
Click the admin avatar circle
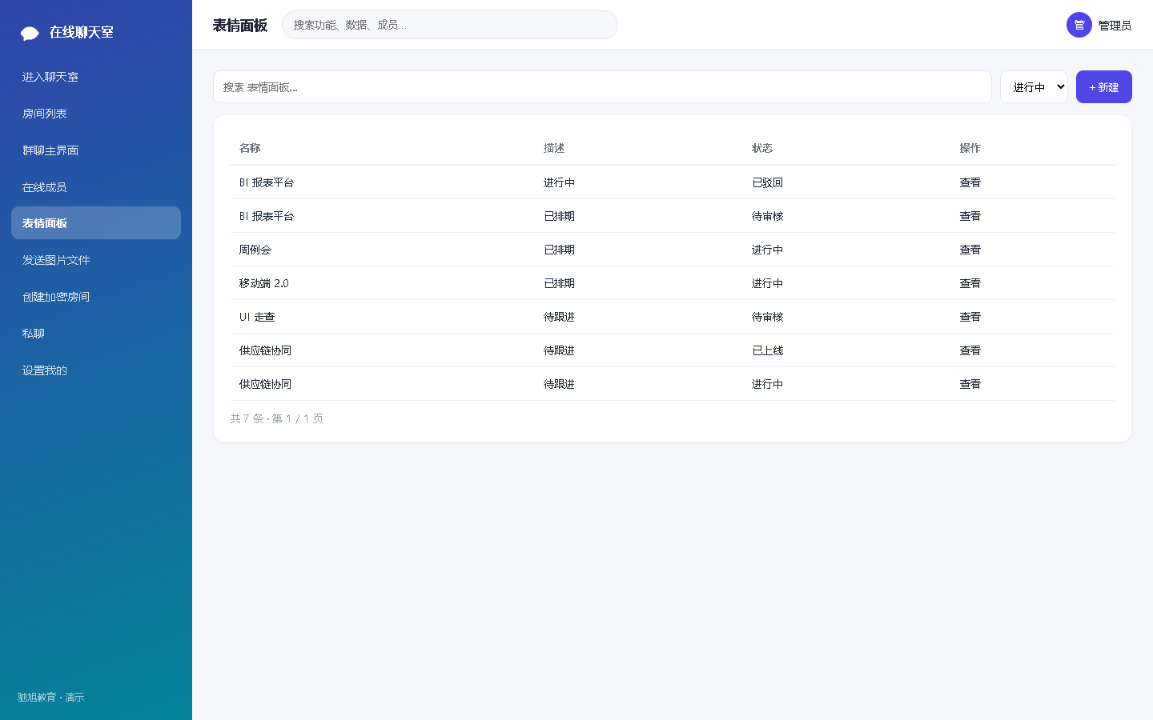coord(1079,25)
